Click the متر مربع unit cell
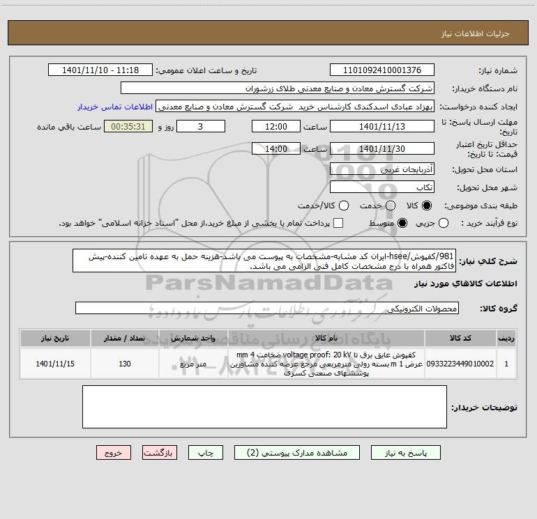 [x=193, y=364]
